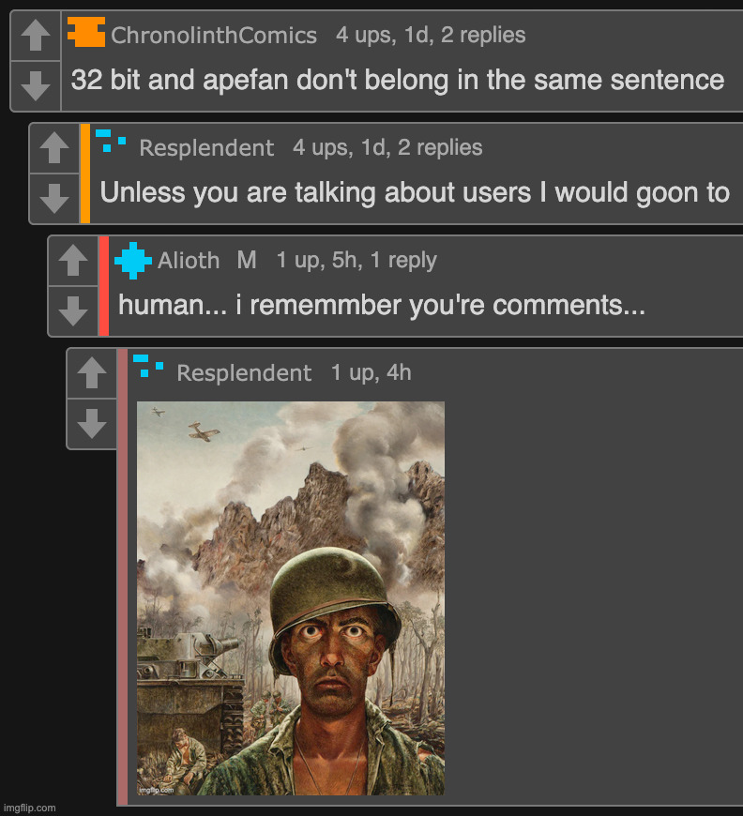Click the imgflip.com watermark
Screen dimensions: 743x816
[x=28, y=808]
